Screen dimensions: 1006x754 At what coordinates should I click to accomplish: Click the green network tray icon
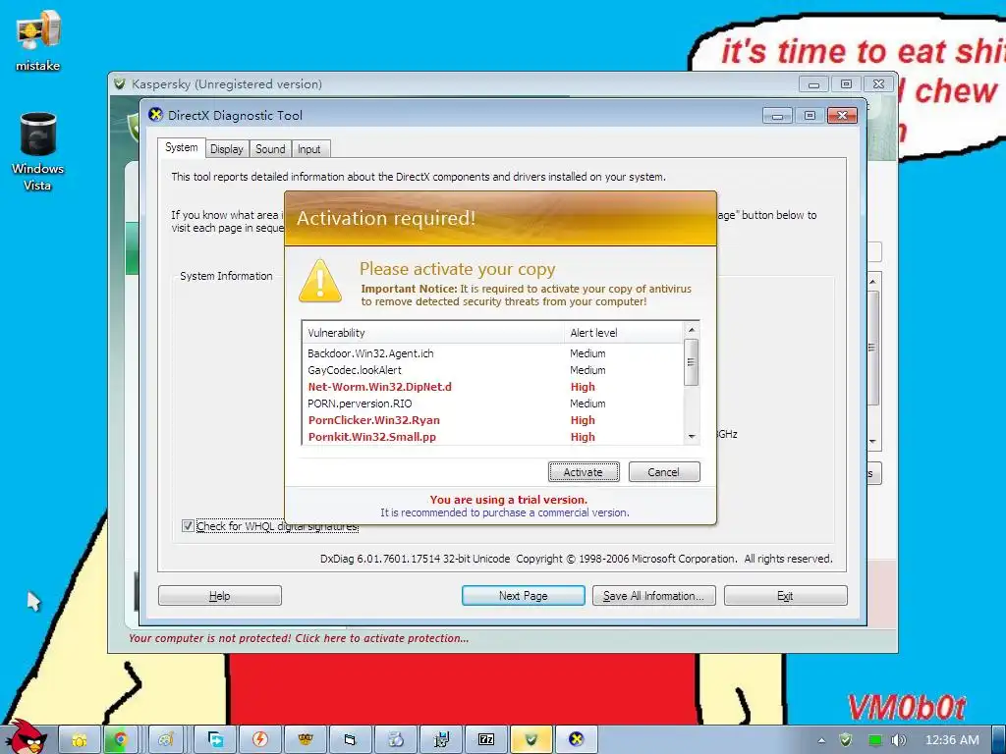coord(874,740)
